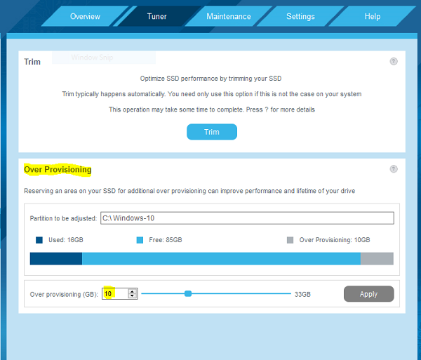
Task: Open the Trim section help icon
Action: [x=394, y=61]
